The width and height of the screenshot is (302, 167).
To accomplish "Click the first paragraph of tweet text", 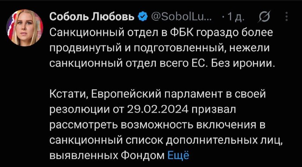I will click(x=162, y=48).
